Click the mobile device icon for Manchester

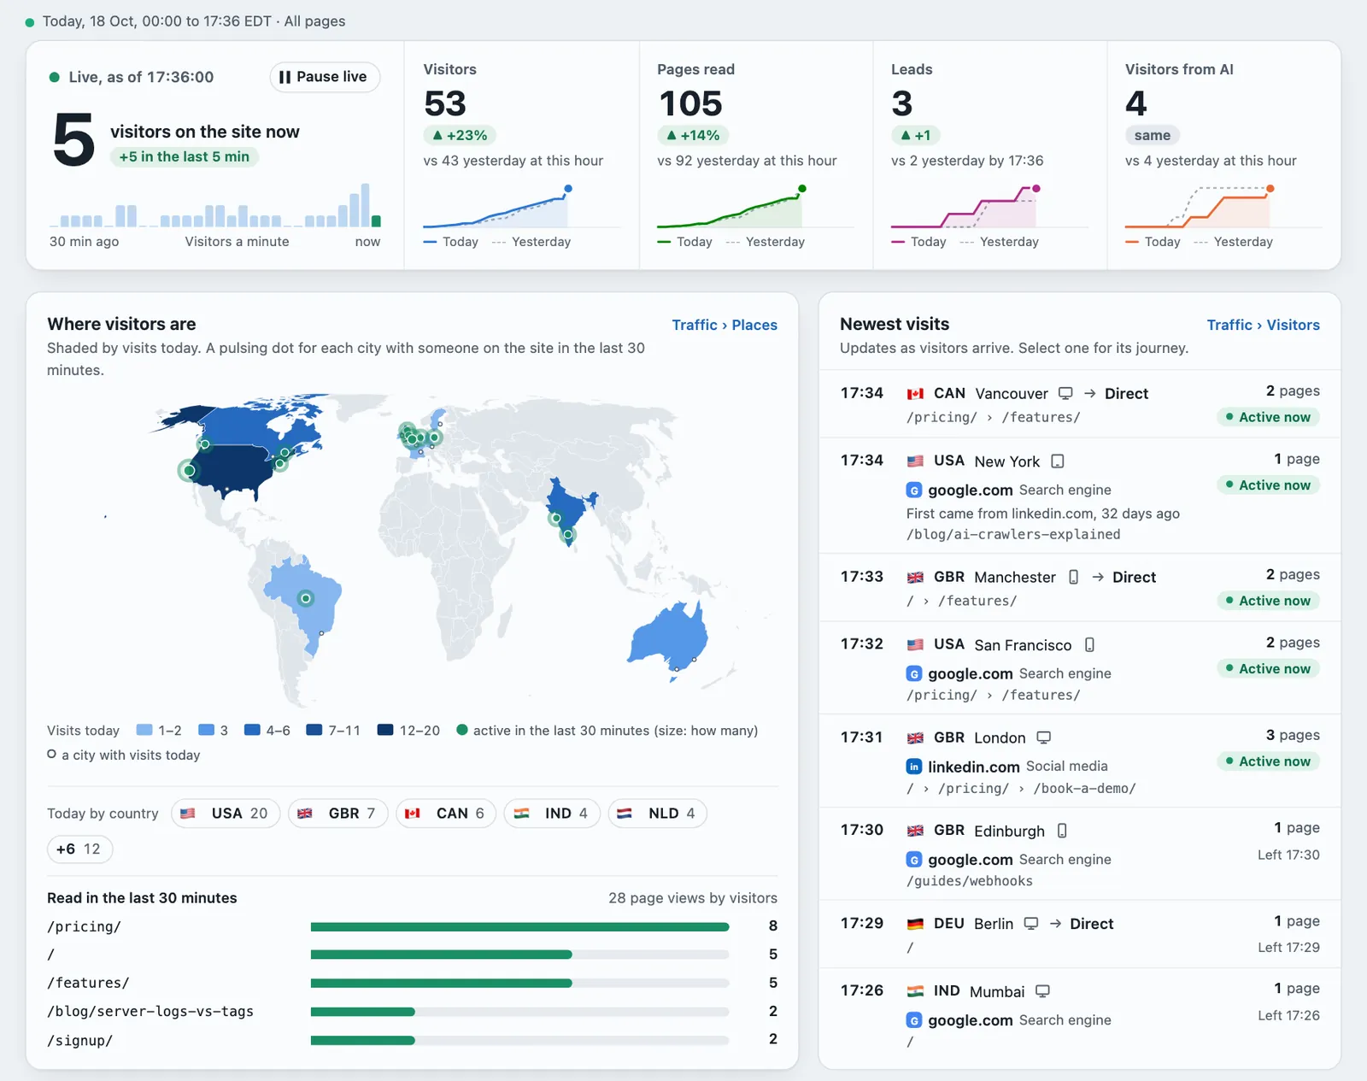pos(1074,577)
